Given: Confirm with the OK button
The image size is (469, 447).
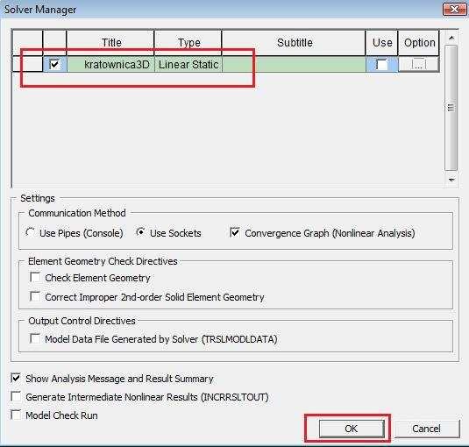Looking at the screenshot, I should tap(352, 429).
